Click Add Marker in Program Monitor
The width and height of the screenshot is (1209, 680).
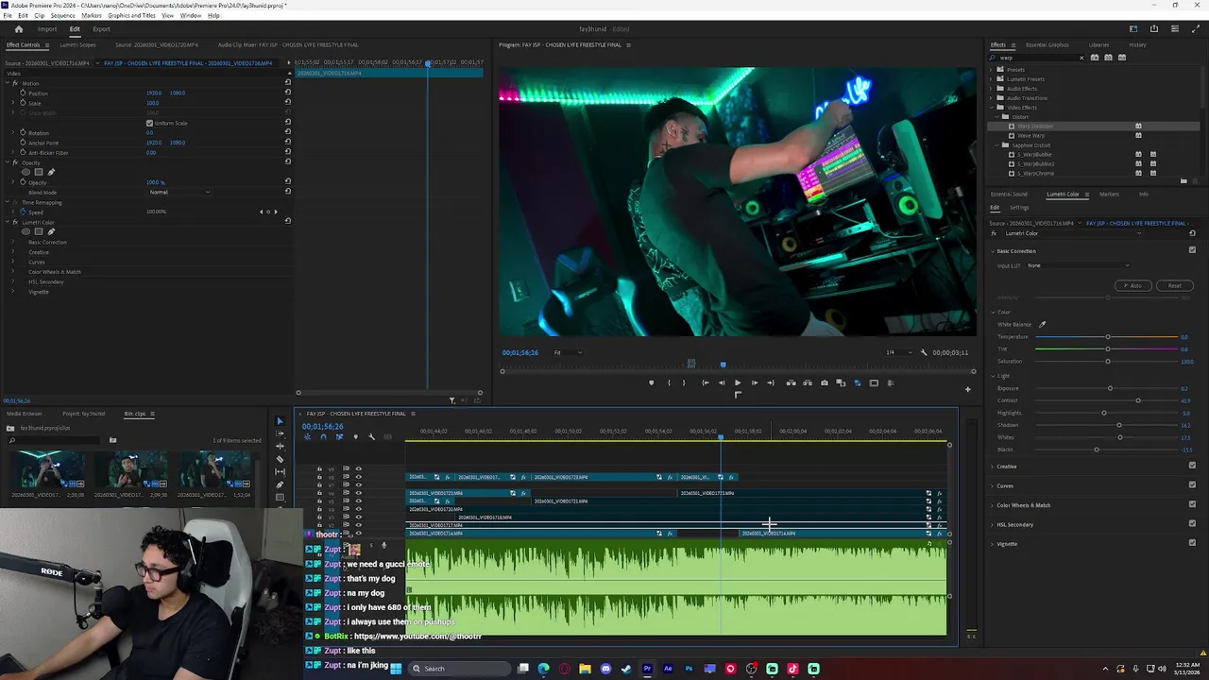[651, 382]
